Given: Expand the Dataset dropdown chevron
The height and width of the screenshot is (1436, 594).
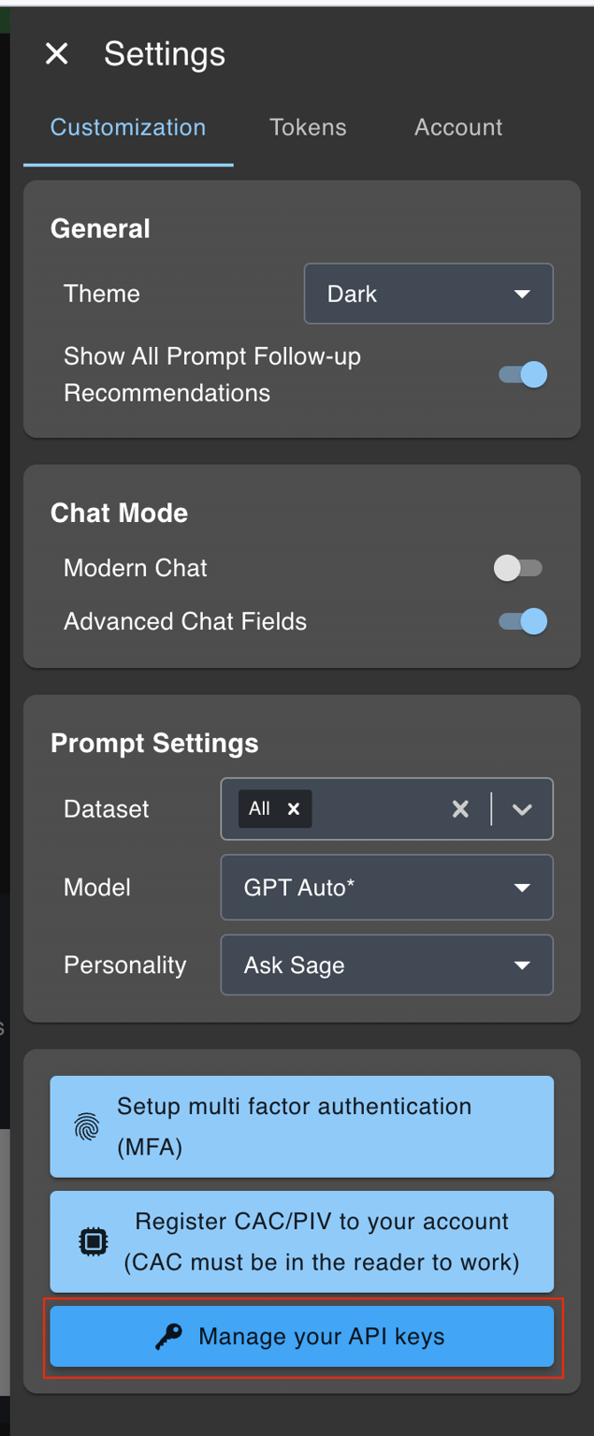Looking at the screenshot, I should [x=522, y=808].
